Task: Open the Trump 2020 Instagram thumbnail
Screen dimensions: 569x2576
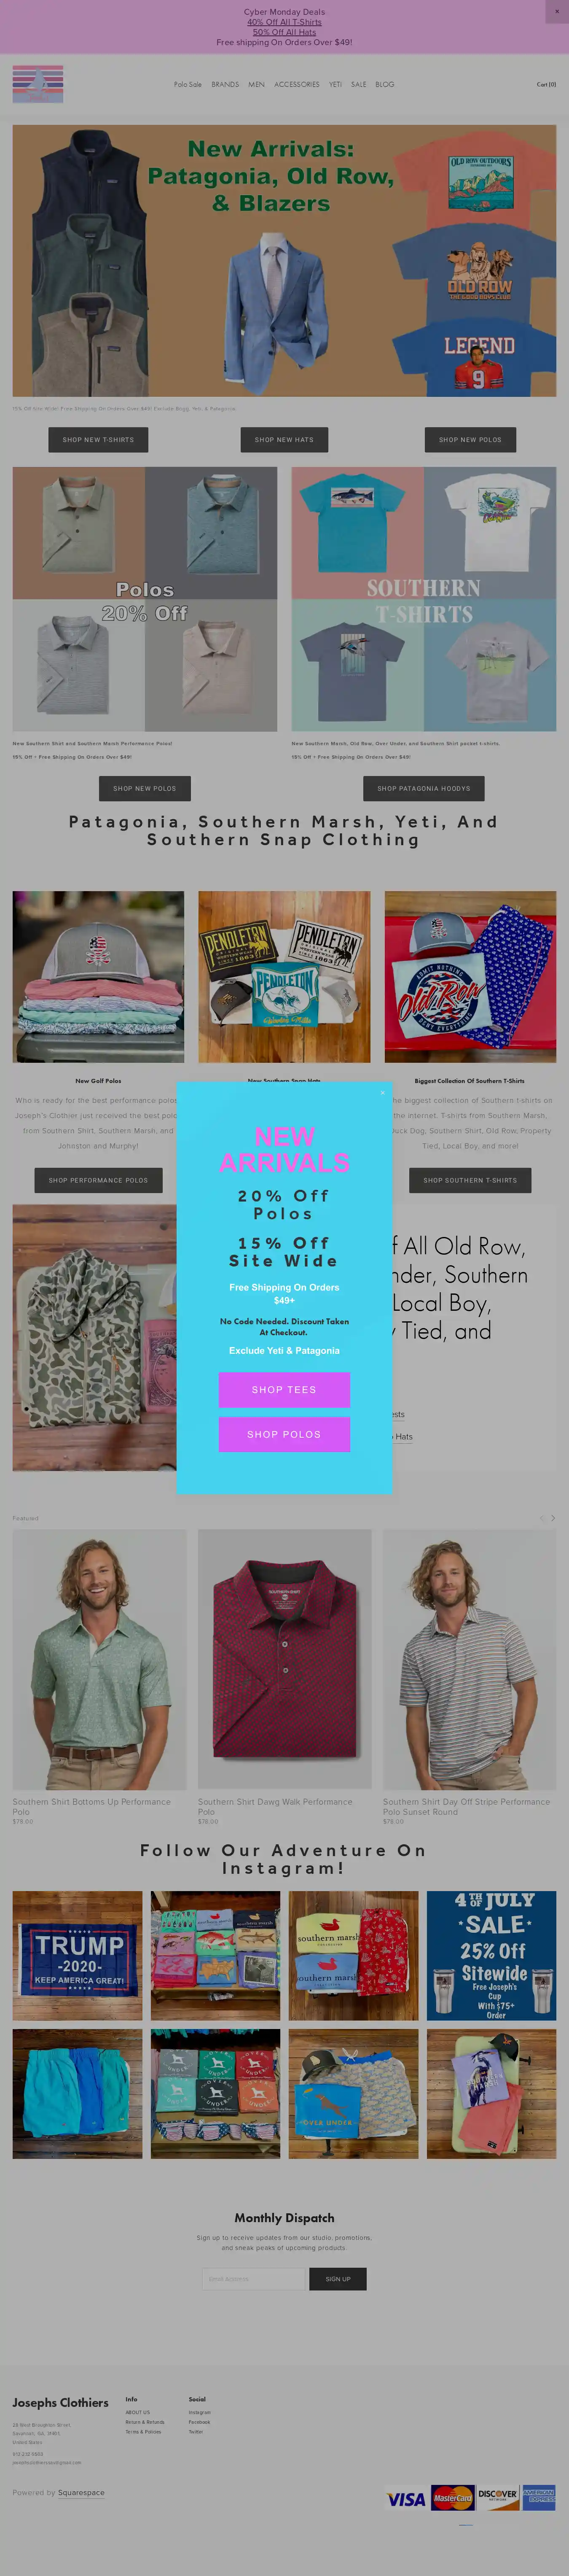Action: pyautogui.click(x=78, y=1955)
